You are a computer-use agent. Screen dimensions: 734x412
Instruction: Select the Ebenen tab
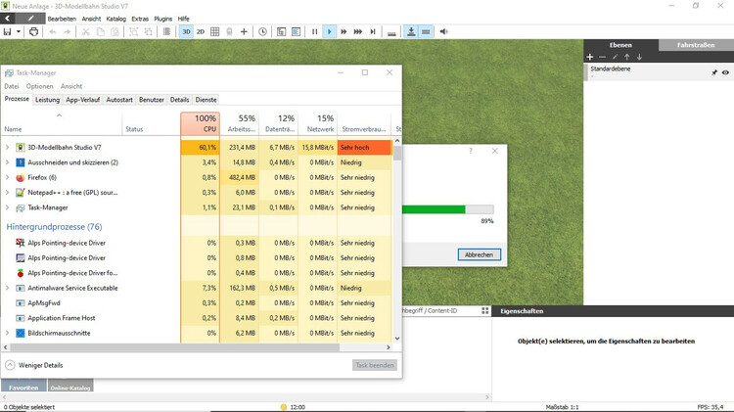coord(620,45)
